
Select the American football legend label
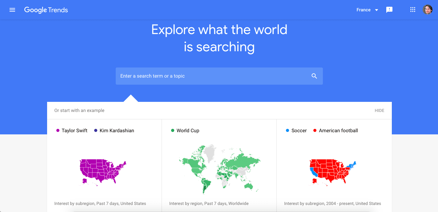tap(338, 131)
